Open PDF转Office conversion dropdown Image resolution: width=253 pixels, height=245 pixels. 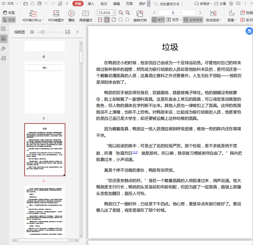pyautogui.click(x=33, y=16)
